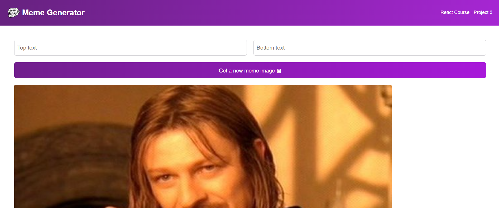
Task: Click the far right side of the purple meme button
Action: point(479,70)
